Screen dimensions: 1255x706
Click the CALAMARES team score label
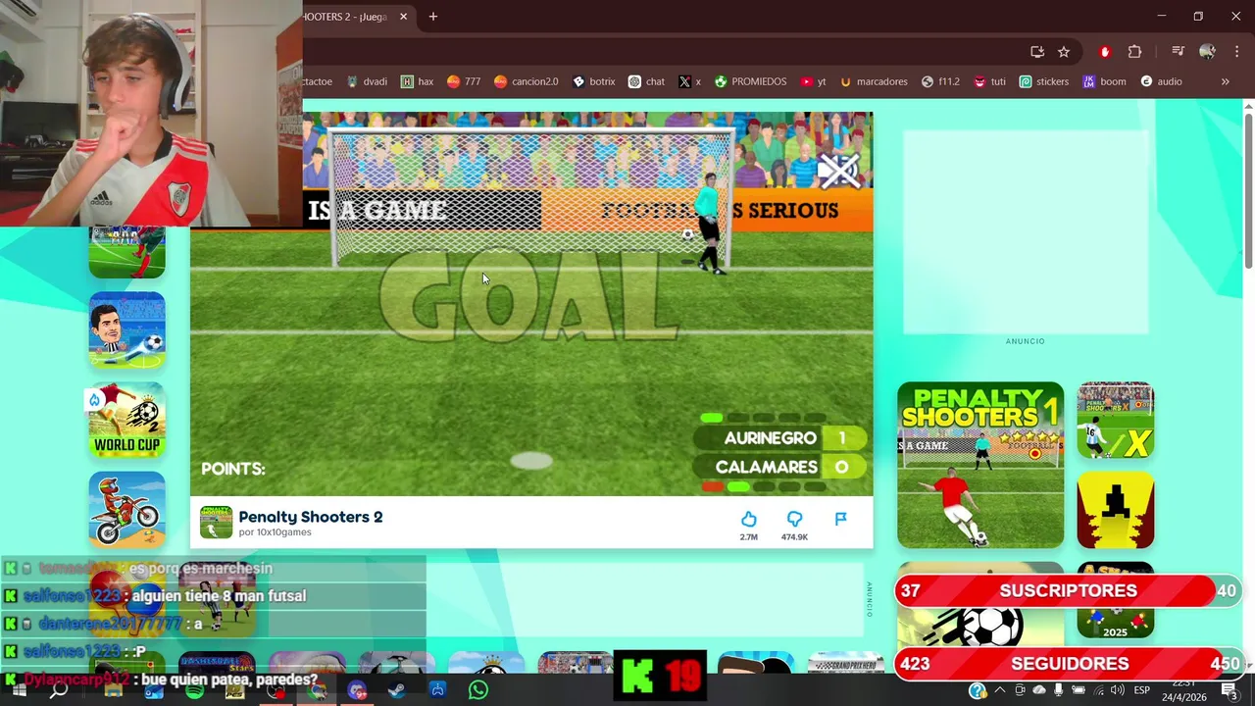(766, 467)
